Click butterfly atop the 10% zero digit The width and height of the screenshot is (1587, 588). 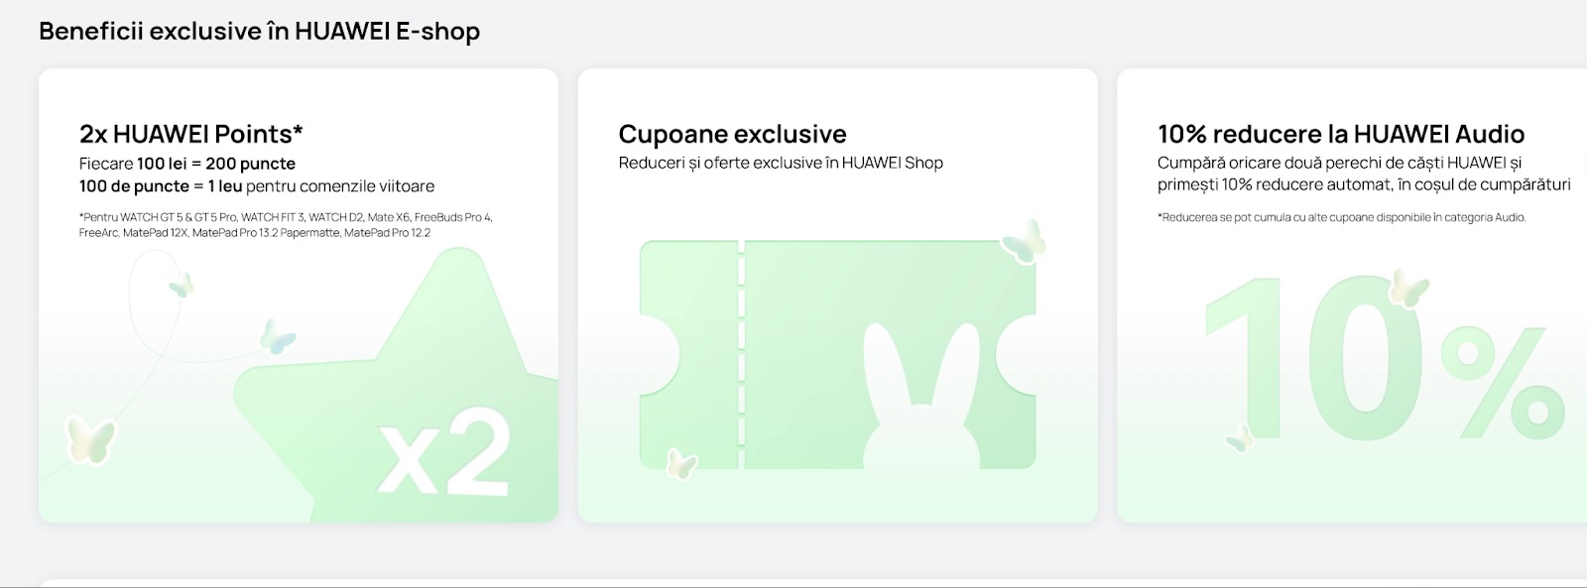[x=1407, y=289]
